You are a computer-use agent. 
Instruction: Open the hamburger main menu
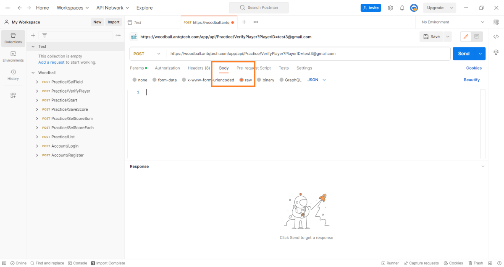(x=7, y=8)
